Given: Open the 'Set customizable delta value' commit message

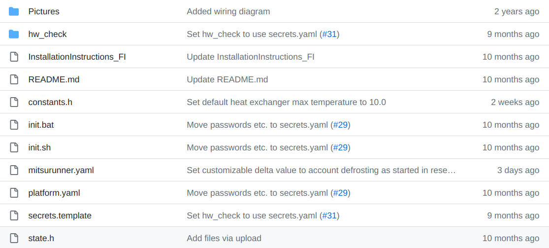Looking at the screenshot, I should (x=321, y=170).
